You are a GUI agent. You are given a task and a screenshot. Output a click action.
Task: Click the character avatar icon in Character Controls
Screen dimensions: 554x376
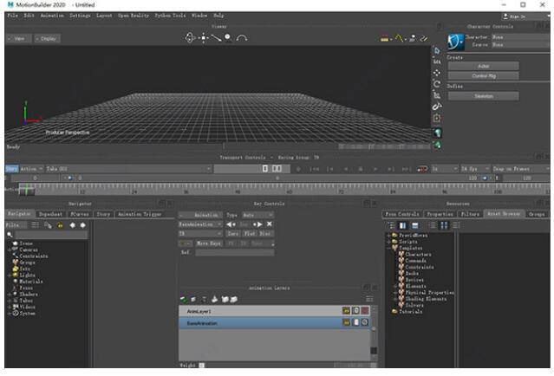coord(456,42)
